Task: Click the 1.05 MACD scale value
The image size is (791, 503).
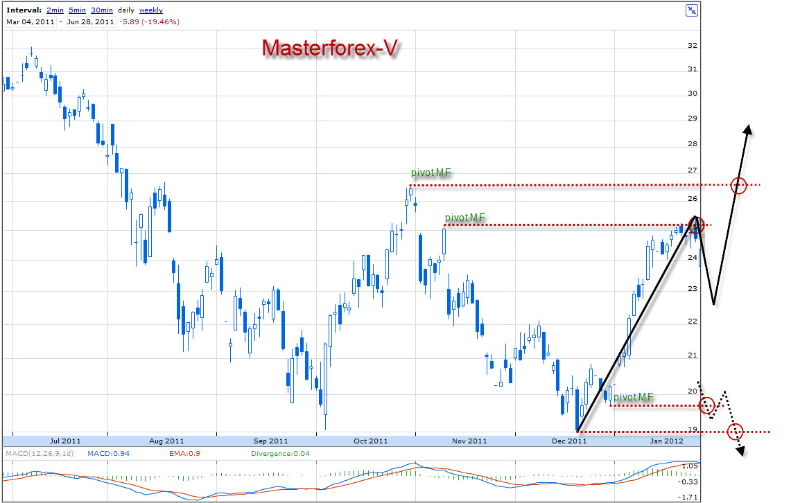Action: pos(690,466)
